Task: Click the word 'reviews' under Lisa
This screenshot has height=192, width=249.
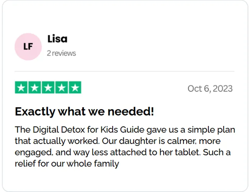Action: tap(64, 53)
